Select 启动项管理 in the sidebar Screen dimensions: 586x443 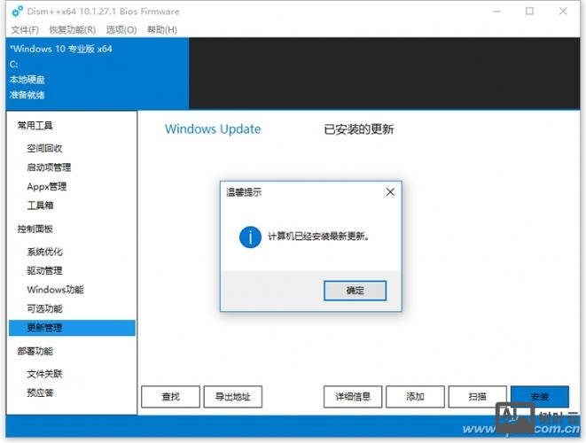[49, 167]
